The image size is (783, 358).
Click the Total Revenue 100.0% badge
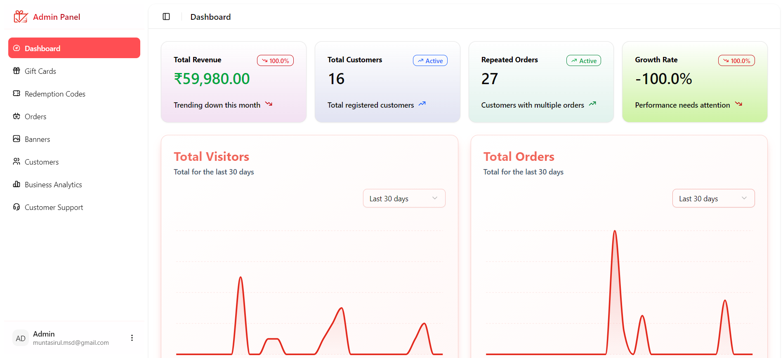pyautogui.click(x=275, y=61)
